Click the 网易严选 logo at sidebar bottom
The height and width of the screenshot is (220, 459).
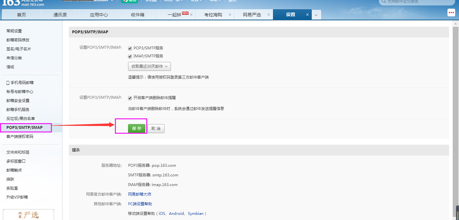pos(28,215)
